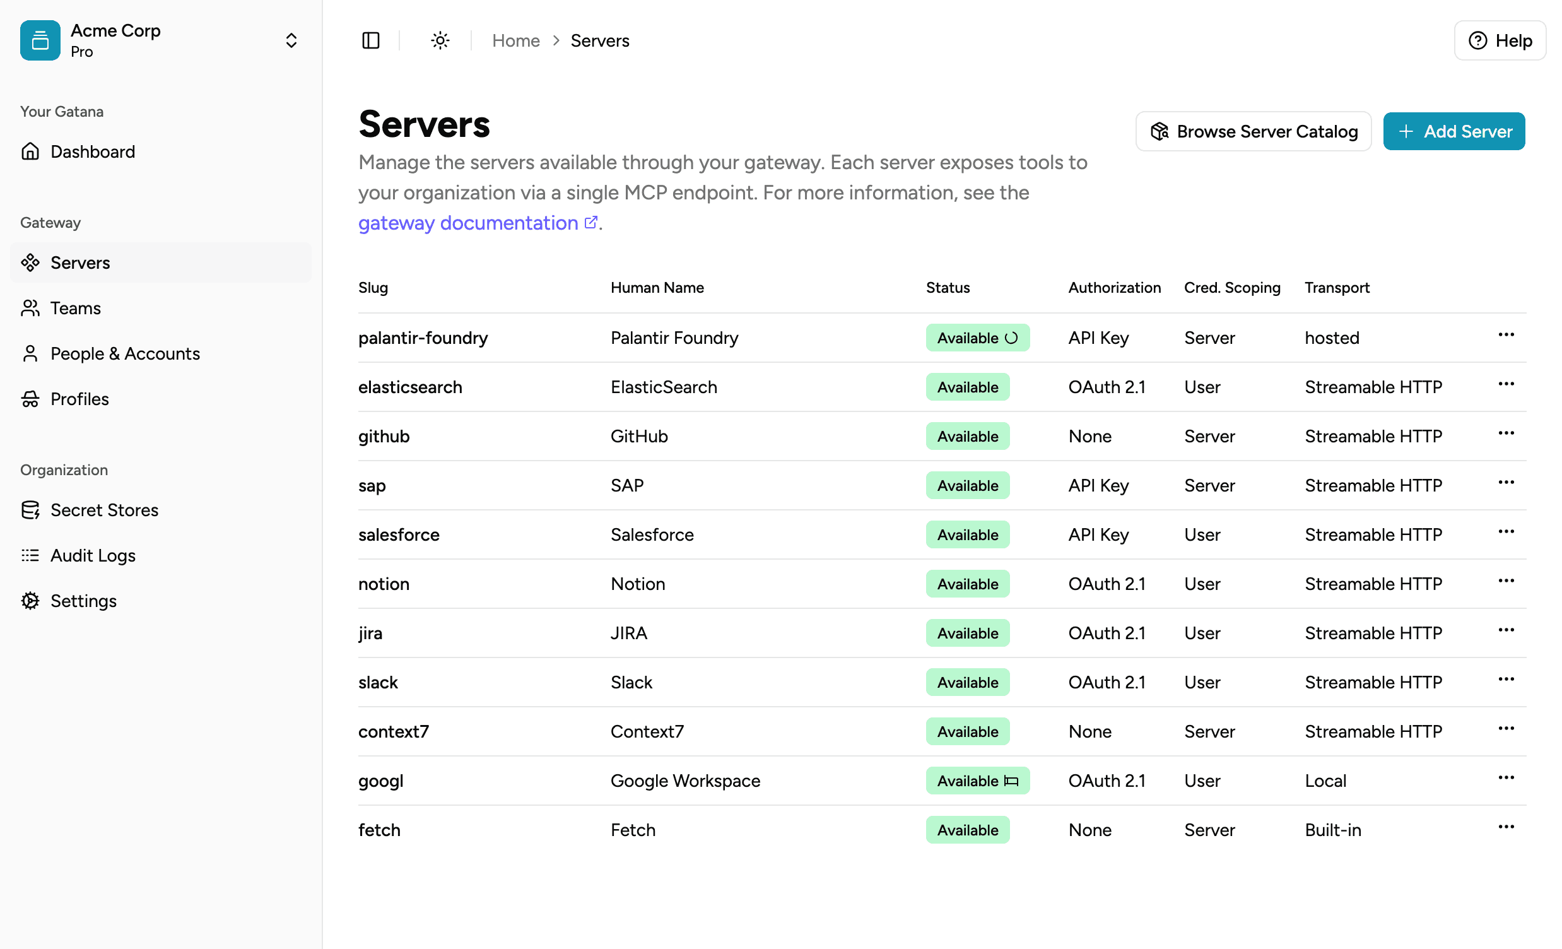
Task: Select the Servers icon in the sidebar
Action: (x=30, y=262)
